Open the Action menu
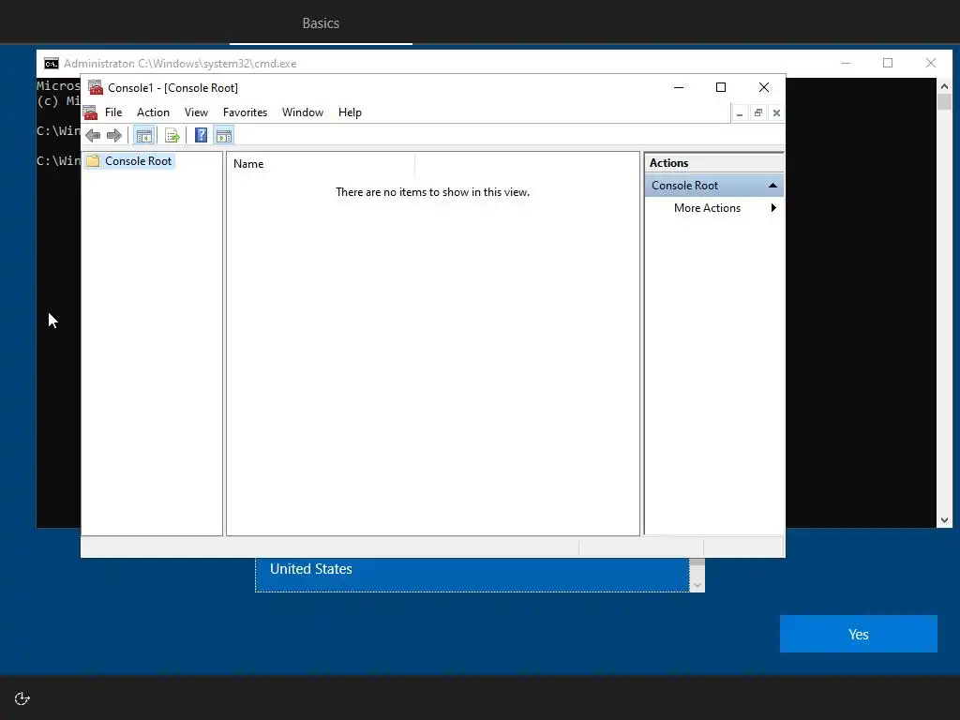 coord(153,112)
